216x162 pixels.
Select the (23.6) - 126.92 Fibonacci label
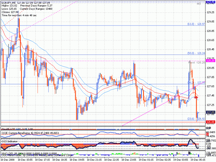(x=196, y=118)
